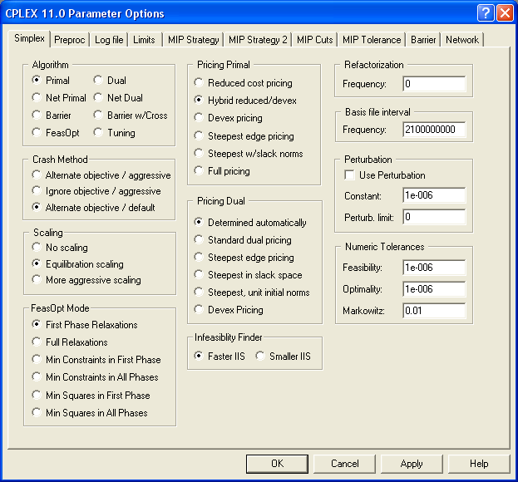
Task: Open the MIP Cuts tab
Action: (x=314, y=40)
